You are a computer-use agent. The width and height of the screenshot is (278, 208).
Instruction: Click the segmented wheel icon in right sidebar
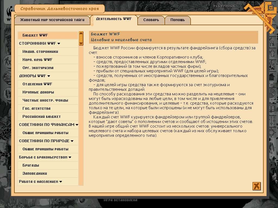tap(272, 93)
